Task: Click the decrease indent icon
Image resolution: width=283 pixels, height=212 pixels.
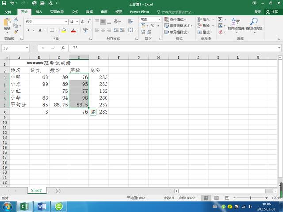Action: (116, 30)
